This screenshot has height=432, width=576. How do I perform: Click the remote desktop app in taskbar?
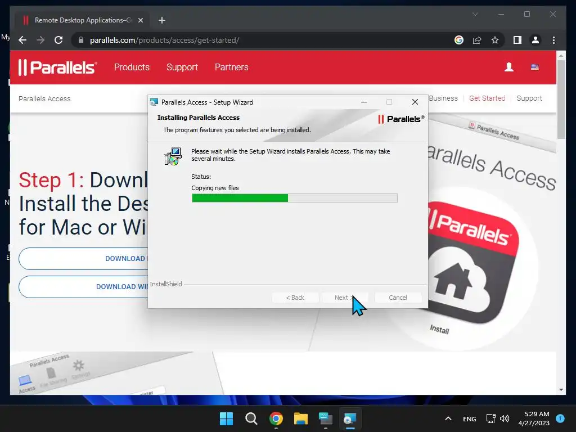(x=326, y=418)
